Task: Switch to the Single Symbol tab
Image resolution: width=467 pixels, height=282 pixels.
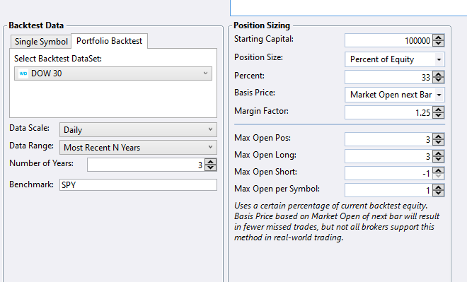Action: point(41,42)
